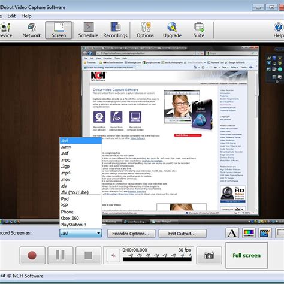The image size is (284, 284).
Task: Open the text caption tool
Action: click(x=232, y=233)
